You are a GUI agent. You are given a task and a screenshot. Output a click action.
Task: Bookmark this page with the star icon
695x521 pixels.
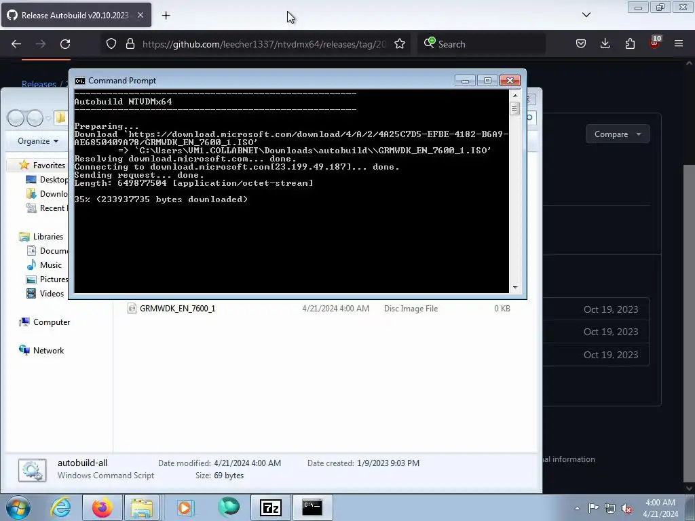399,44
